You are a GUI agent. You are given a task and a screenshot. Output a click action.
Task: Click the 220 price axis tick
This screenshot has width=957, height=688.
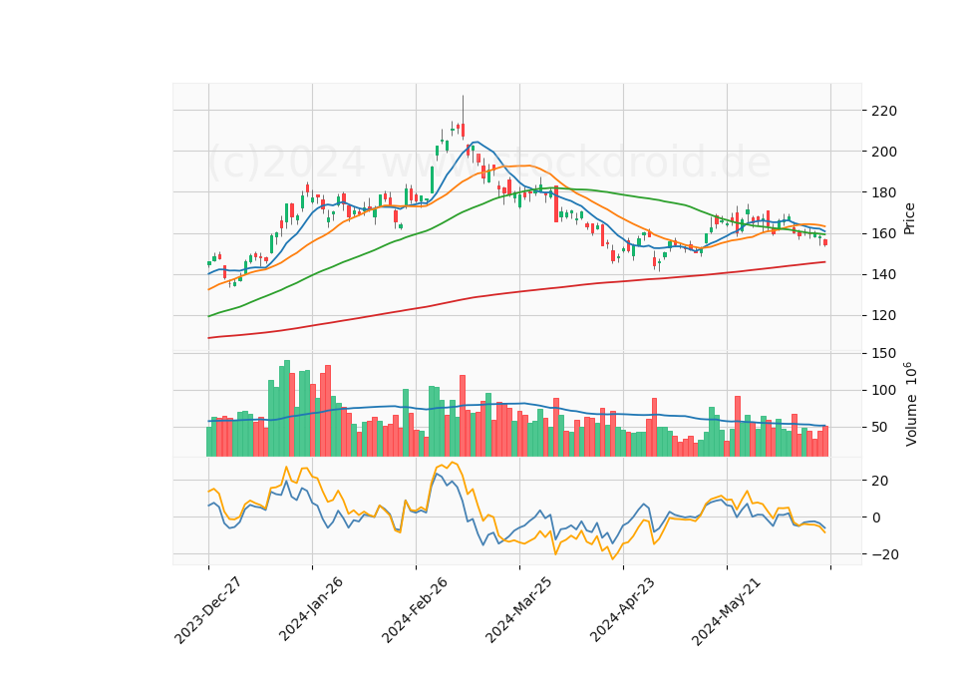884,111
